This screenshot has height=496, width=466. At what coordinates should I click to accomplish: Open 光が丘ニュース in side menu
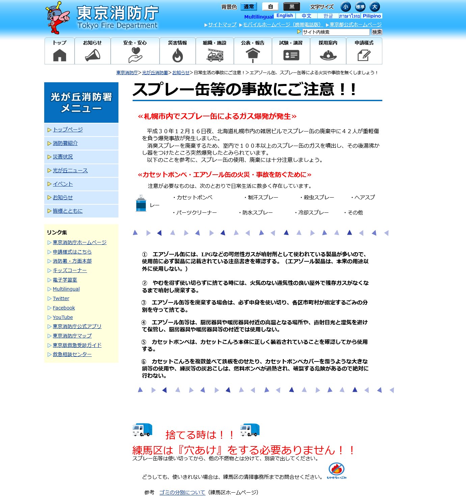coord(70,171)
